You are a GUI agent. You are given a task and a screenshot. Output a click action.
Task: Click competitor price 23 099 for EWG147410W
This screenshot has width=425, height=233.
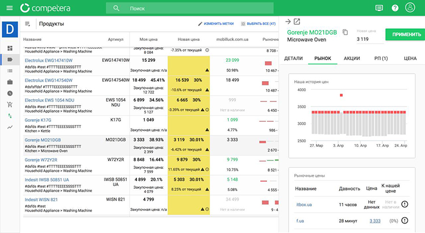tap(232, 60)
